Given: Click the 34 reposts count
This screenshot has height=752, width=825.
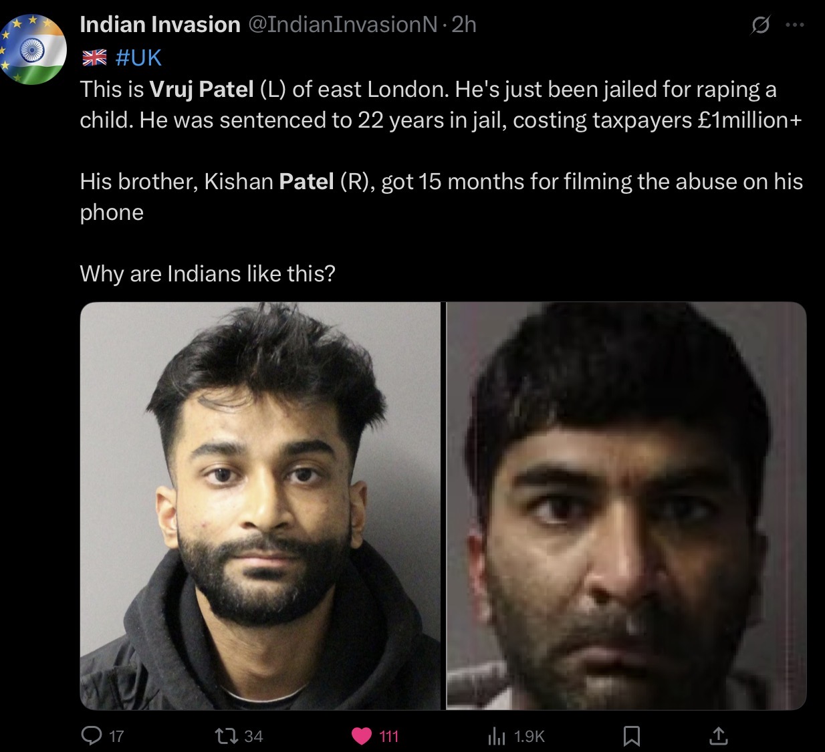Looking at the screenshot, I should [x=253, y=737].
